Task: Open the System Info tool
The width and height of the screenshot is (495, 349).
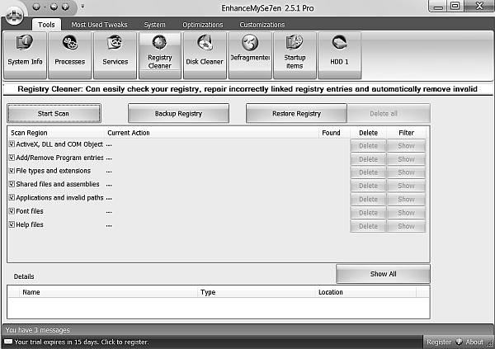Action: coord(25,55)
